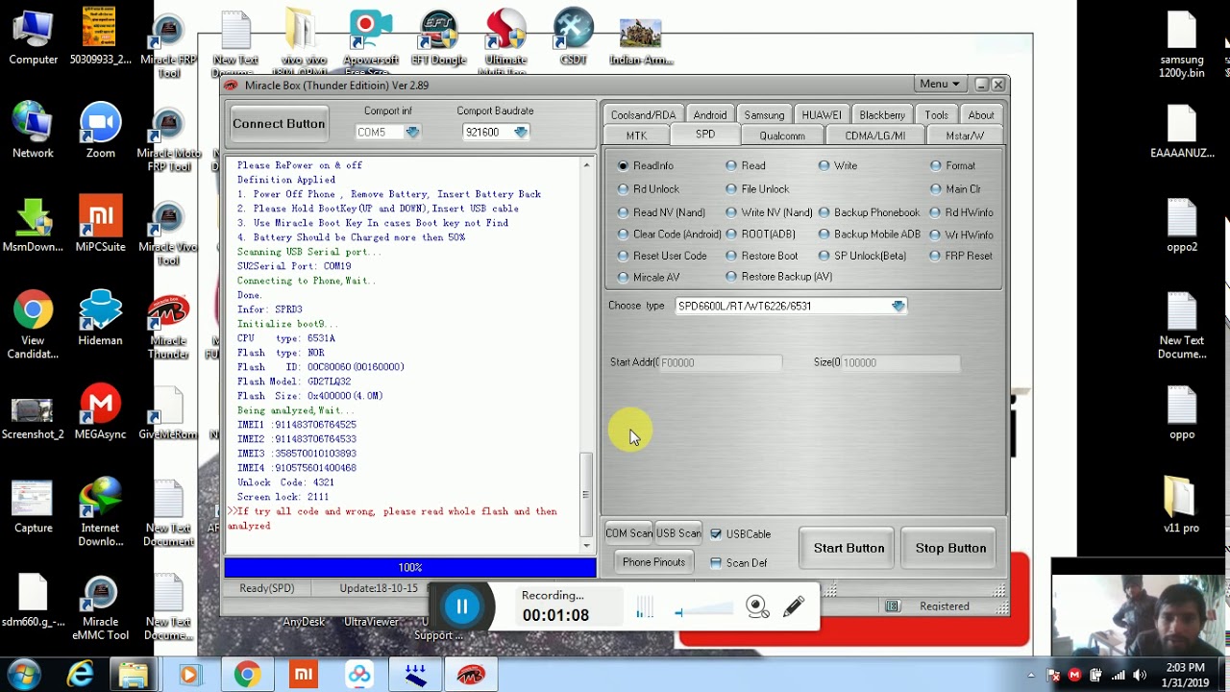Open Internet Download Manager shortcut
Screen dimensions: 1230x692
pos(100,512)
